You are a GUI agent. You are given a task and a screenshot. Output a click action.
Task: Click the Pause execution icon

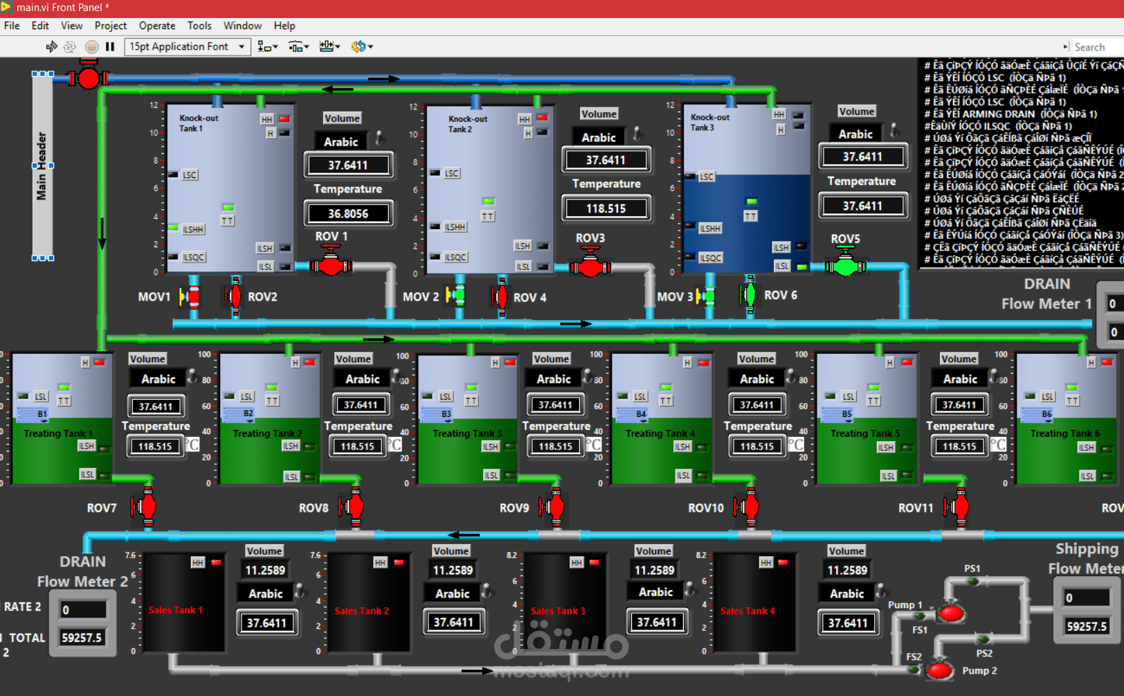(110, 46)
